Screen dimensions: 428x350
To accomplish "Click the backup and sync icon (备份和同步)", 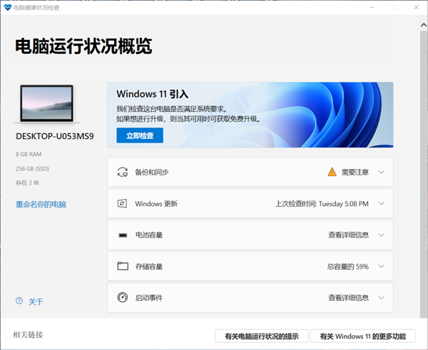I will coord(123,172).
